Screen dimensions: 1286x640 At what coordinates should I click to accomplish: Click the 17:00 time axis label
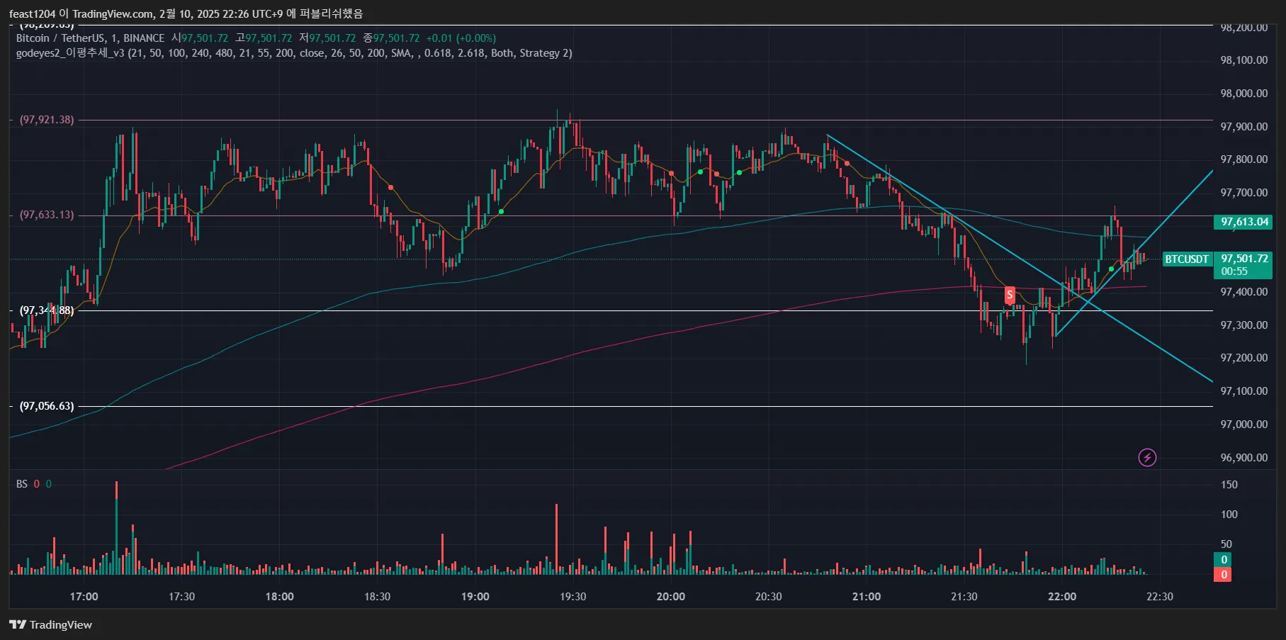(84, 597)
